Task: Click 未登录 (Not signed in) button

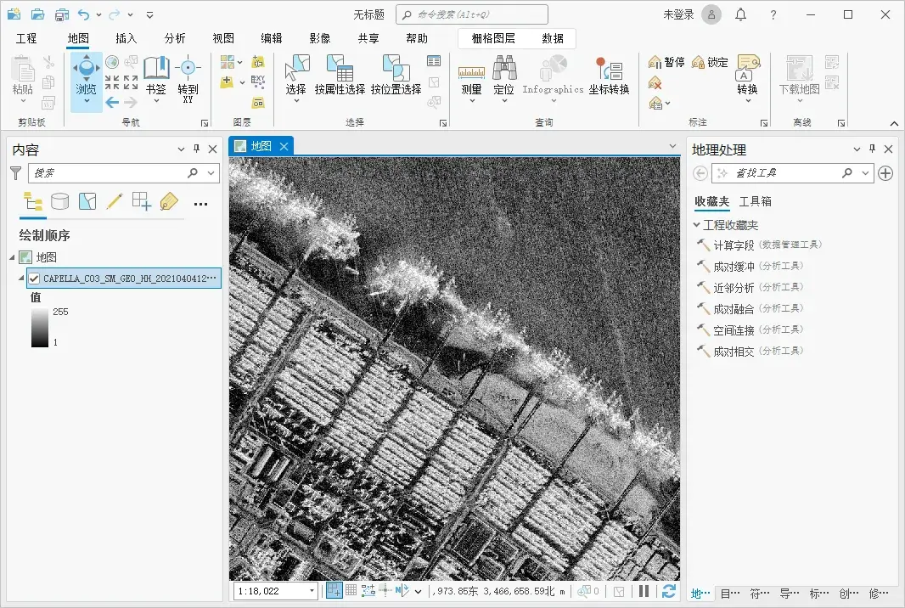Action: 678,14
